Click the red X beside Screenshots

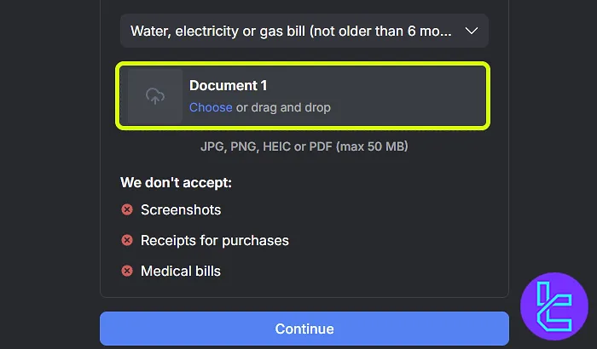127,209
